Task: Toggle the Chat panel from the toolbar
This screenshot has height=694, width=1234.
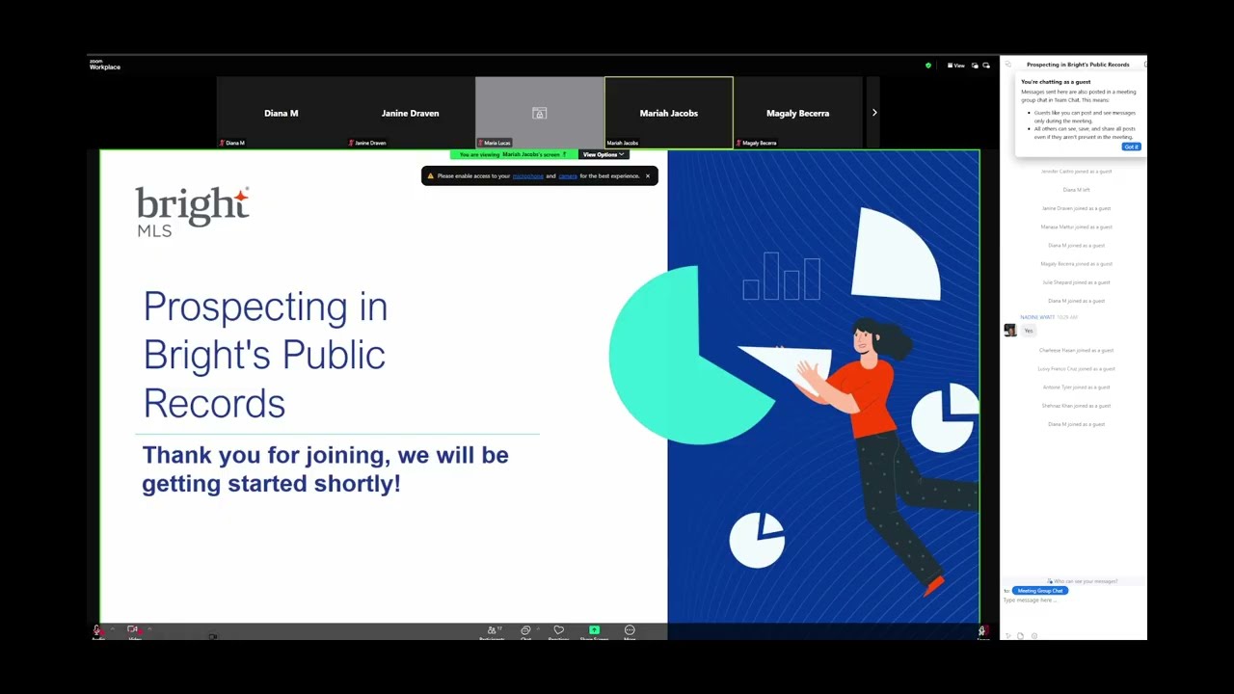Action: [525, 631]
